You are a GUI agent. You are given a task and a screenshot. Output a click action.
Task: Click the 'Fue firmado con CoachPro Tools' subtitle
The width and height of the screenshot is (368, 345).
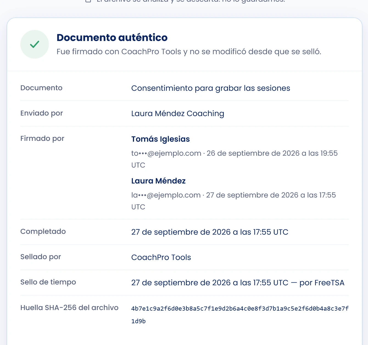(189, 52)
